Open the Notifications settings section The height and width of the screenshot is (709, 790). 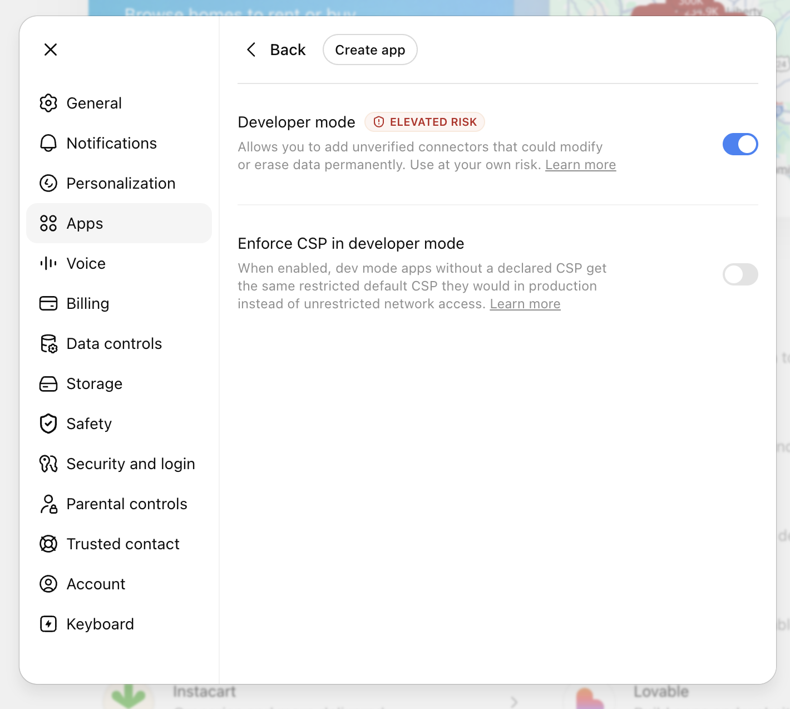point(119,143)
